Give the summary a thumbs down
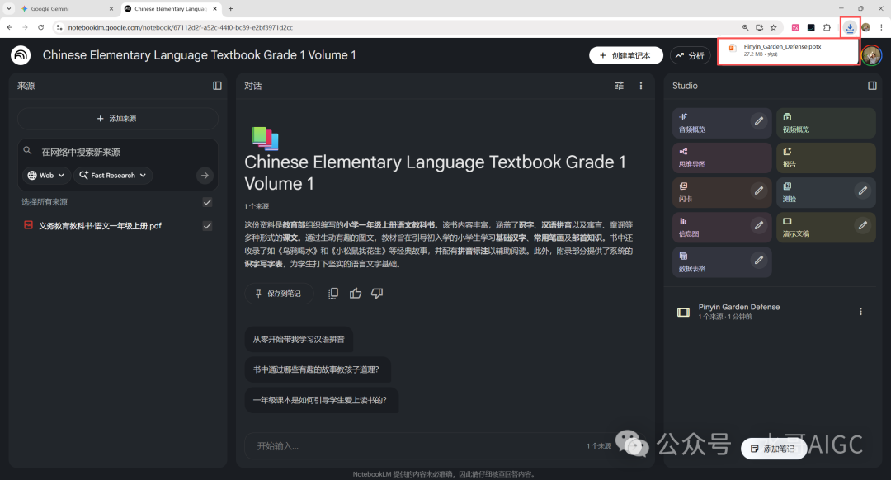Image resolution: width=891 pixels, height=480 pixels. click(x=377, y=293)
